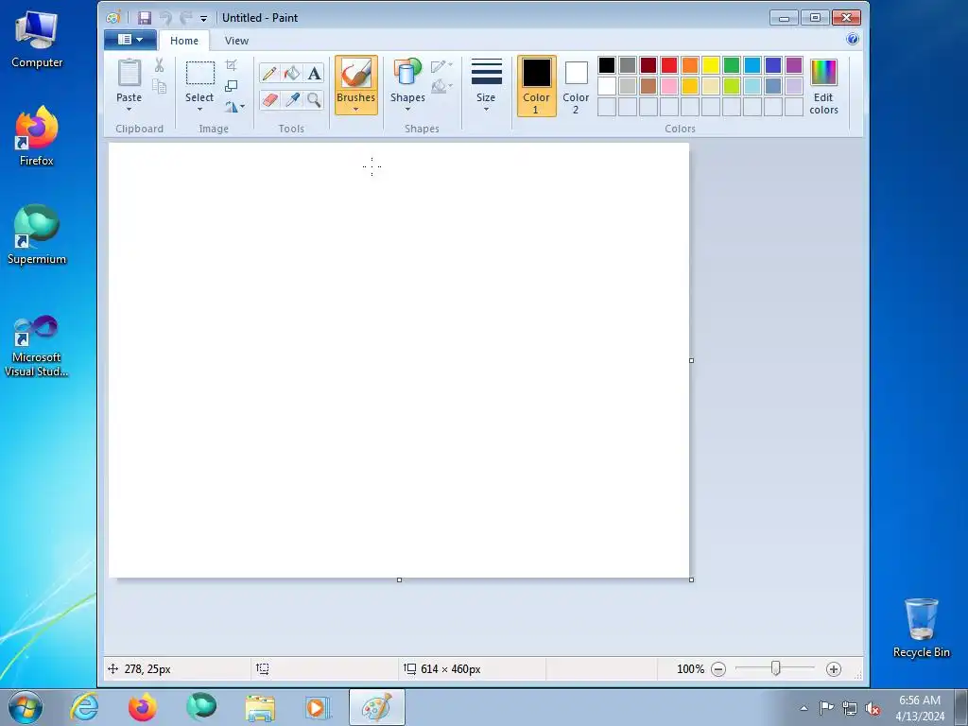
Task: Click the Paint Help question mark icon
Action: click(853, 40)
